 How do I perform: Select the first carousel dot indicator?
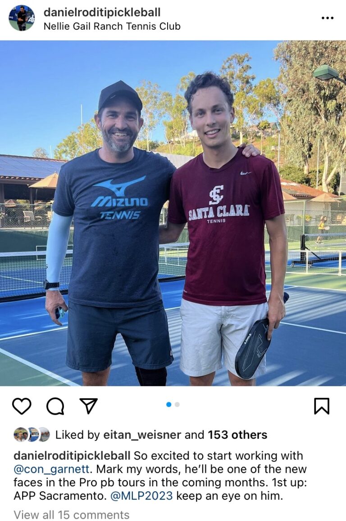coord(169,404)
